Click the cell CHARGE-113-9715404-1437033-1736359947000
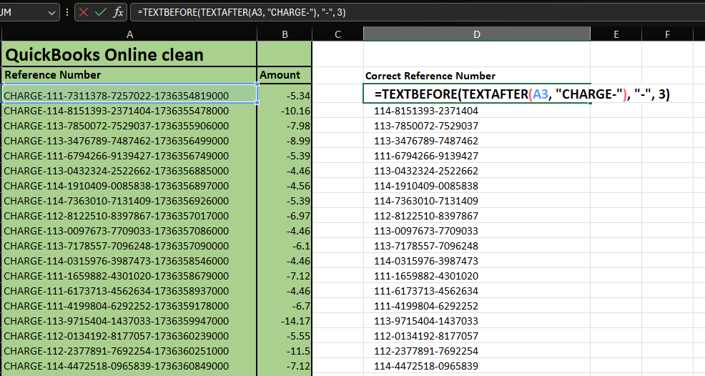Screen dimensions: 705x376 coord(129,321)
